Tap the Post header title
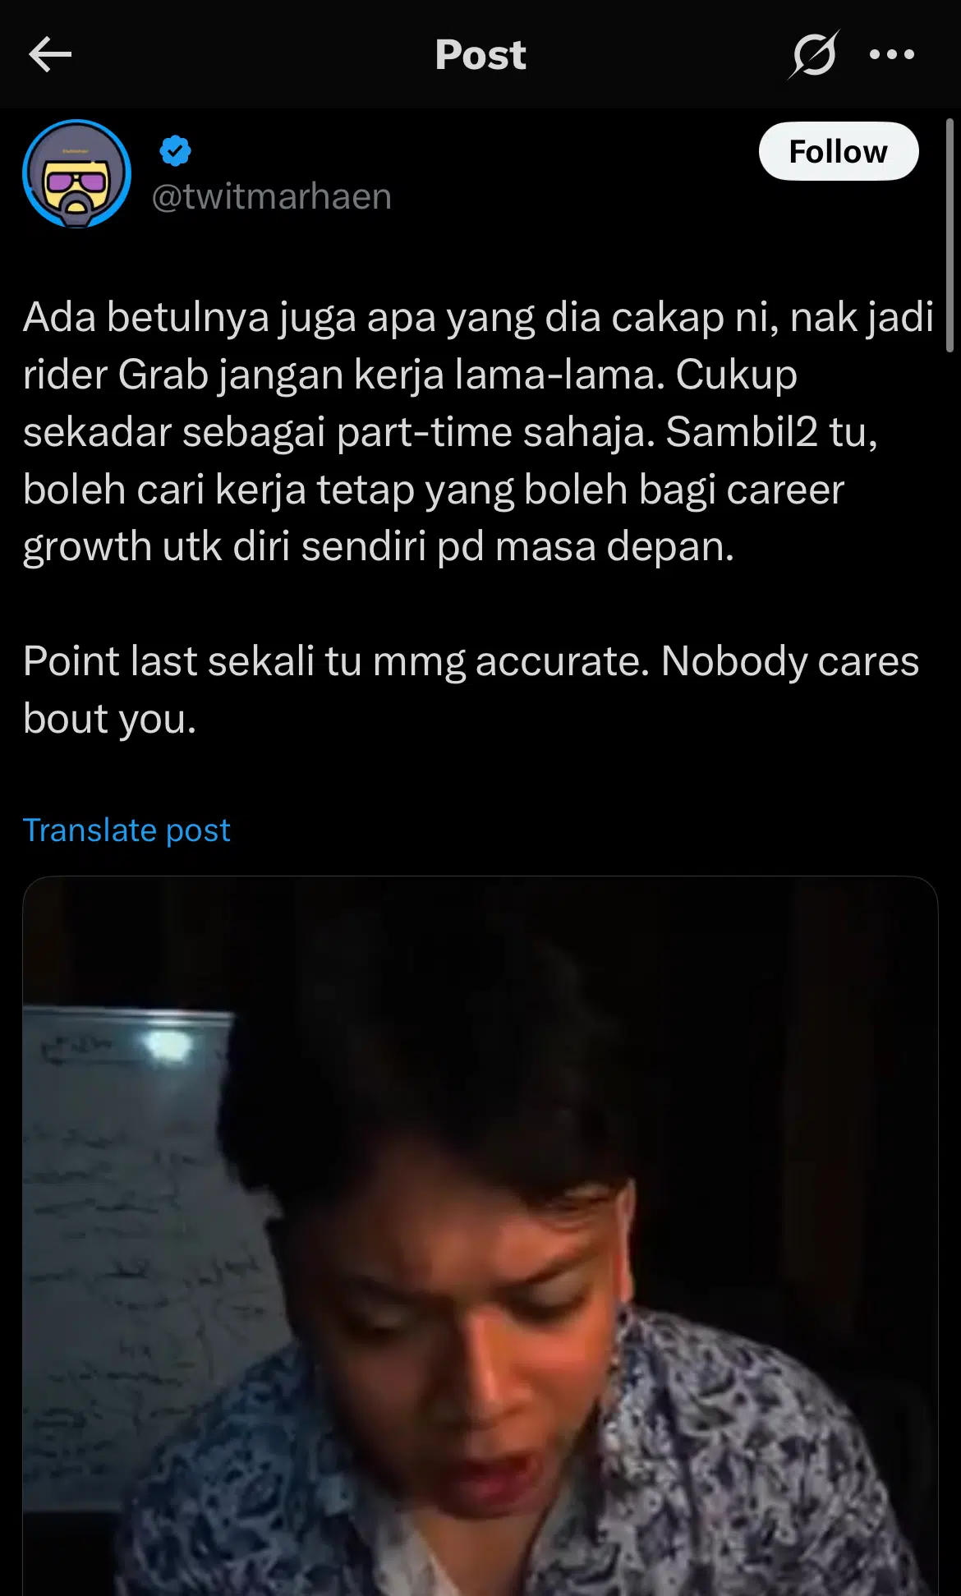This screenshot has width=961, height=1596. point(480,55)
